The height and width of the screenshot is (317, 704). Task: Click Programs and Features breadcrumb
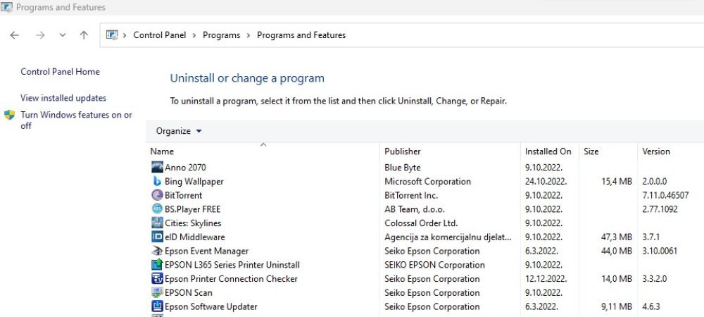(x=301, y=35)
